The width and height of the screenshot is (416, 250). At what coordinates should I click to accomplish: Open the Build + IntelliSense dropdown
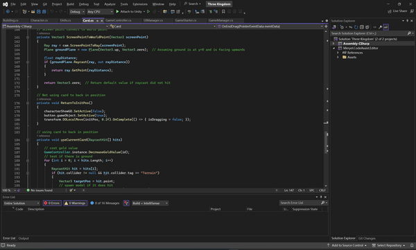coord(150,203)
